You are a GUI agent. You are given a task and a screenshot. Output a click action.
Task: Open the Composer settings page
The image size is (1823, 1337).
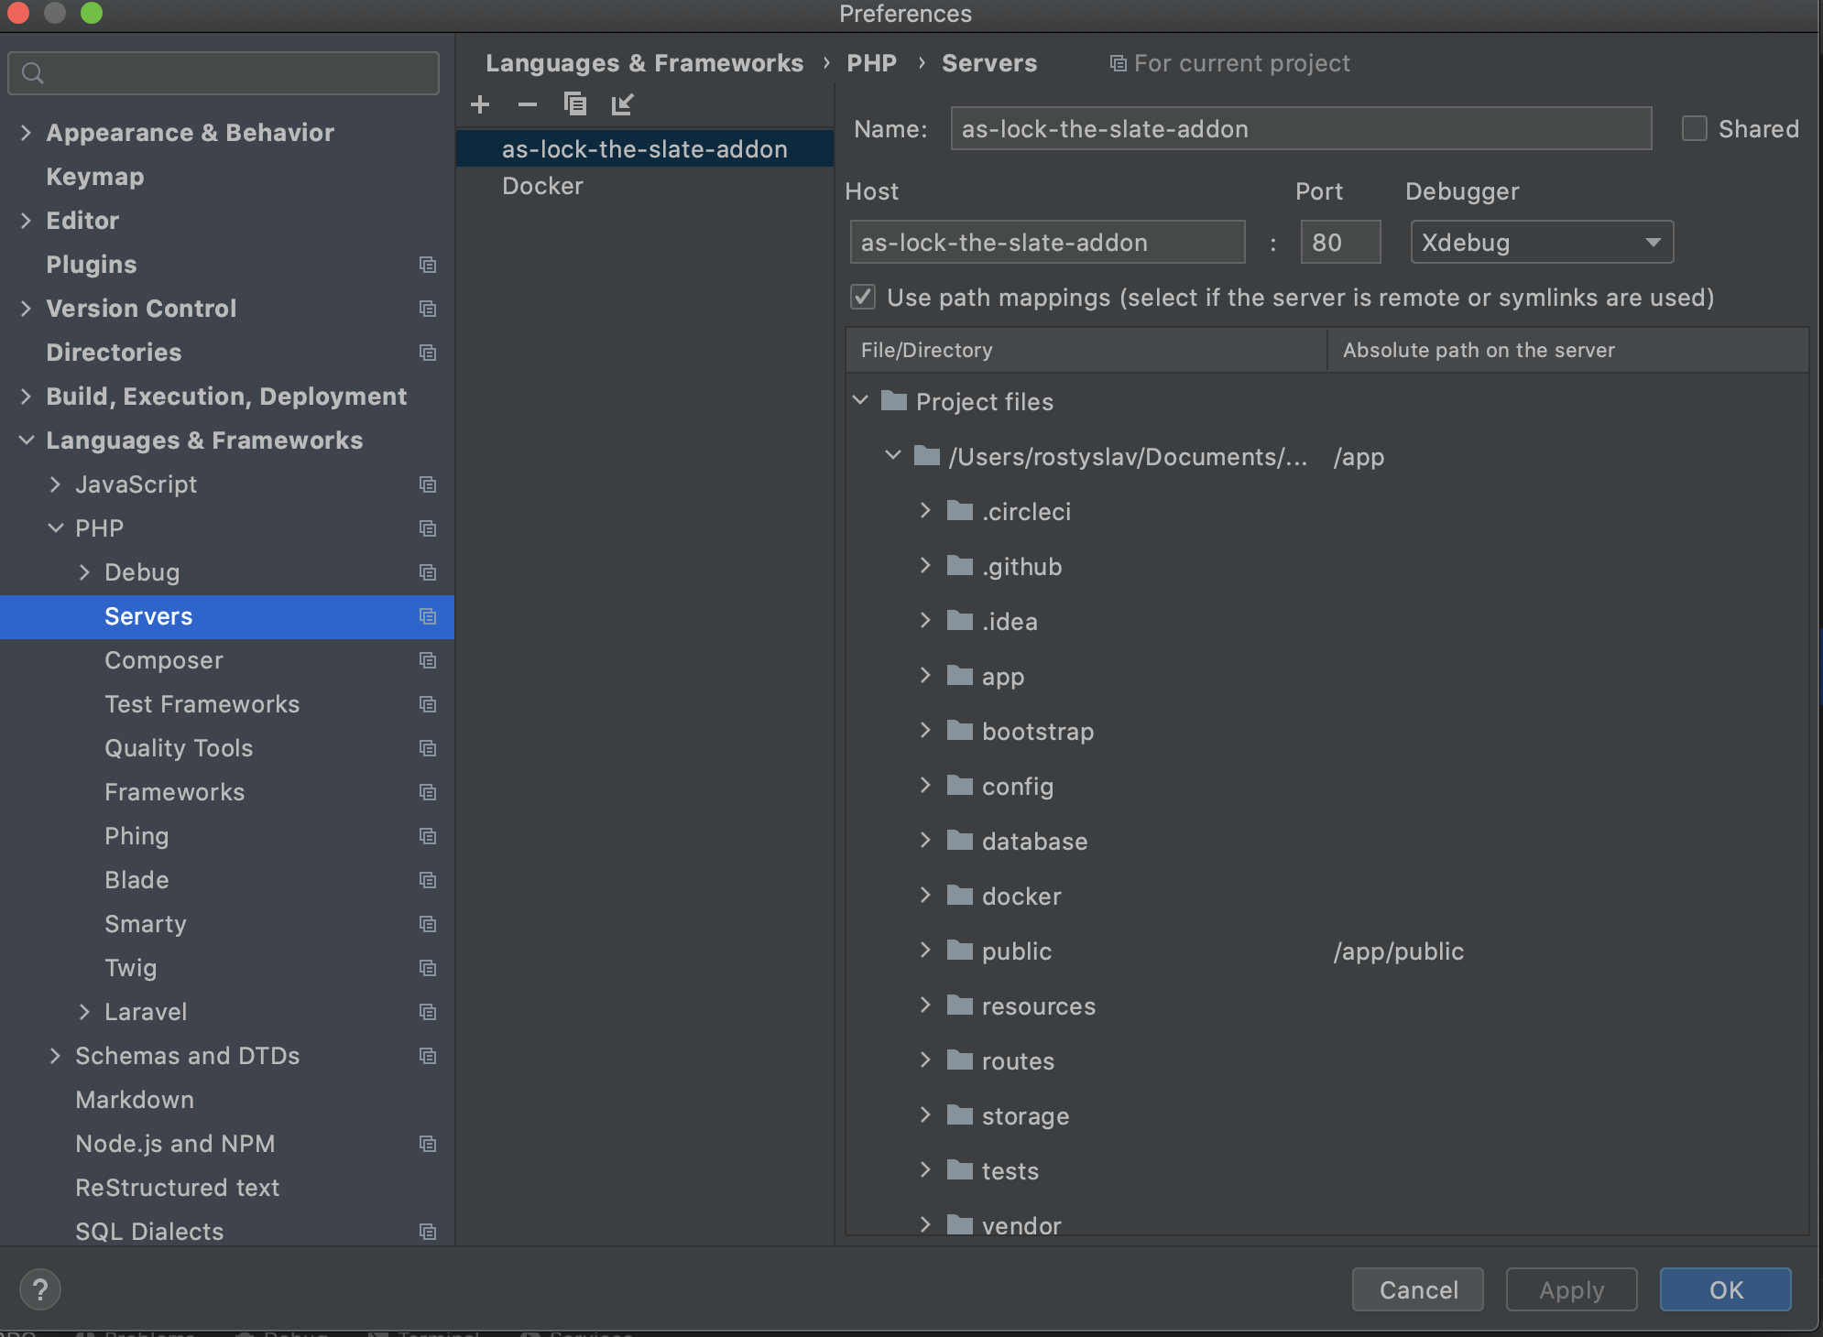(164, 660)
